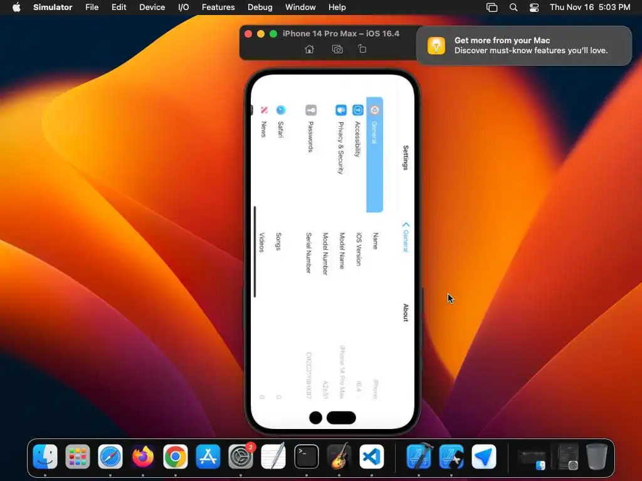The width and height of the screenshot is (642, 481).
Task: Launch Safari browser from the Dock
Action: 110,457
